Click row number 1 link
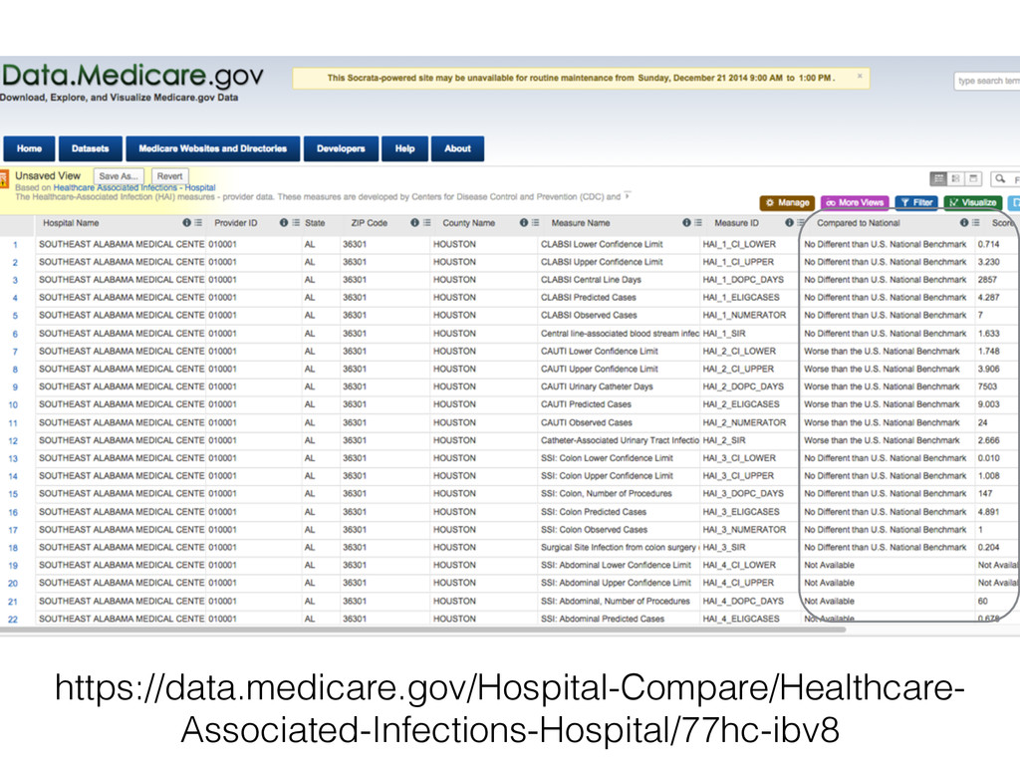 (15, 245)
